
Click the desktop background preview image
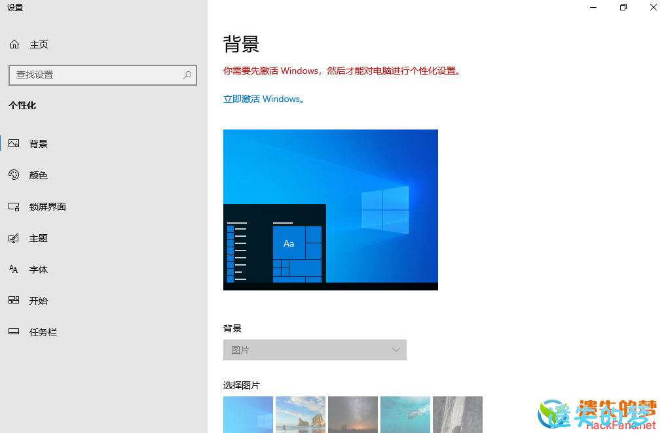(x=330, y=210)
